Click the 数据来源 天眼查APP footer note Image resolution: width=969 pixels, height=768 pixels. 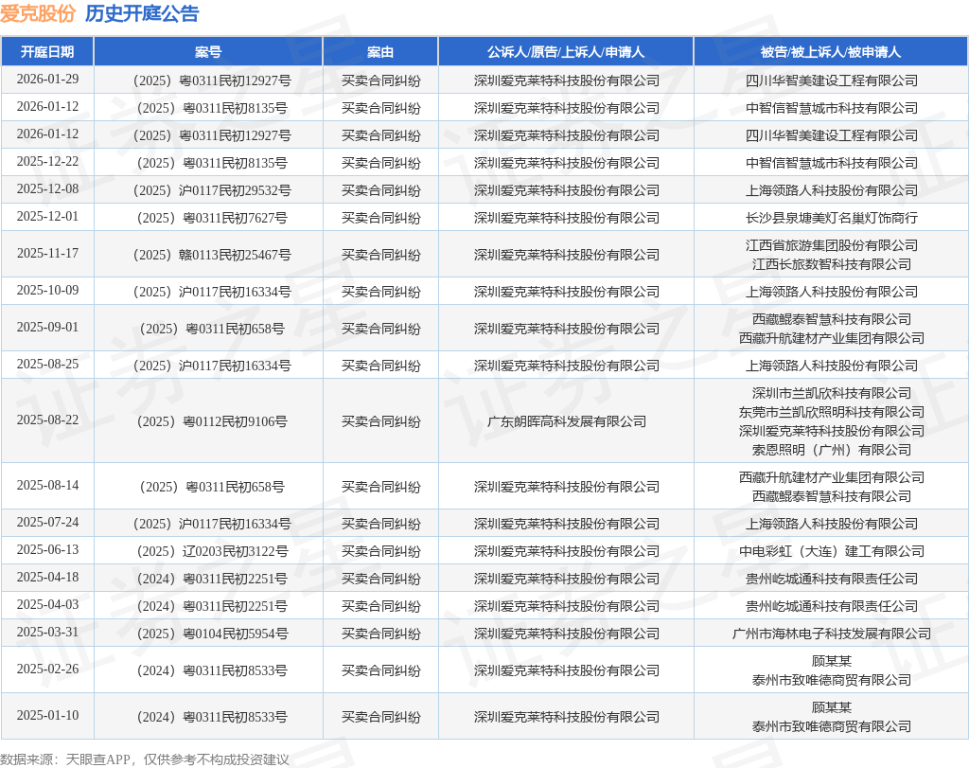[x=145, y=759]
